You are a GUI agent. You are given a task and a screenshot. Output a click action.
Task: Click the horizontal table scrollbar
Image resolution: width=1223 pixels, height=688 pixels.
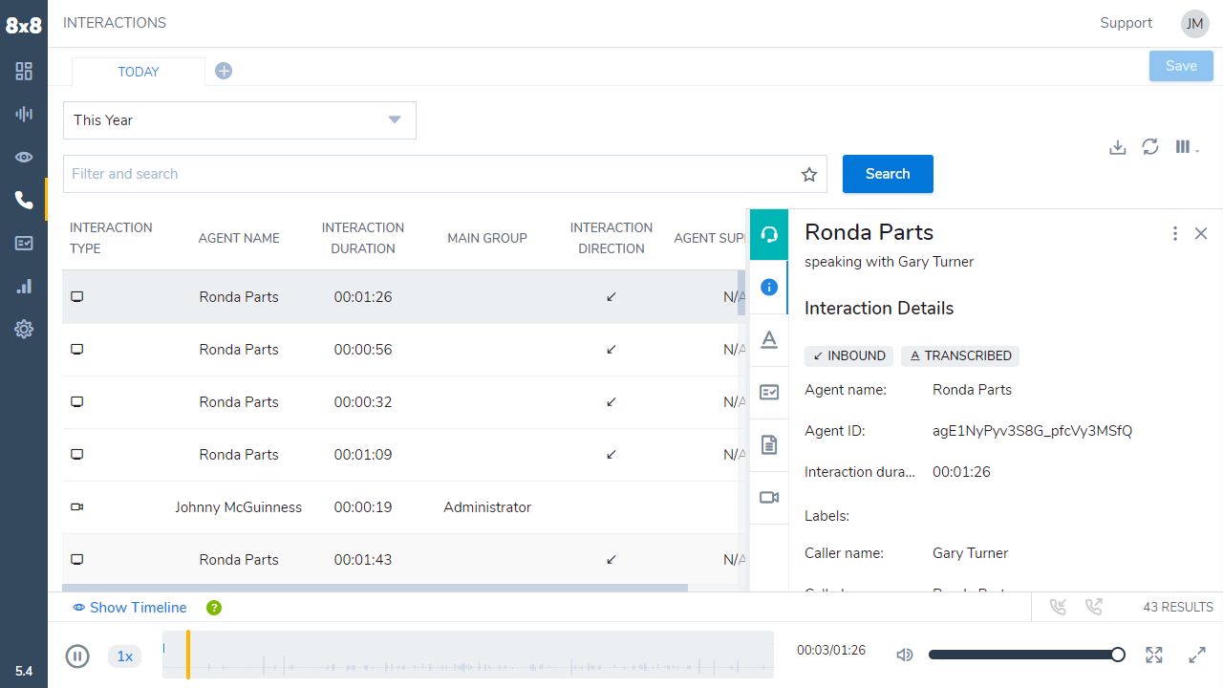click(375, 588)
